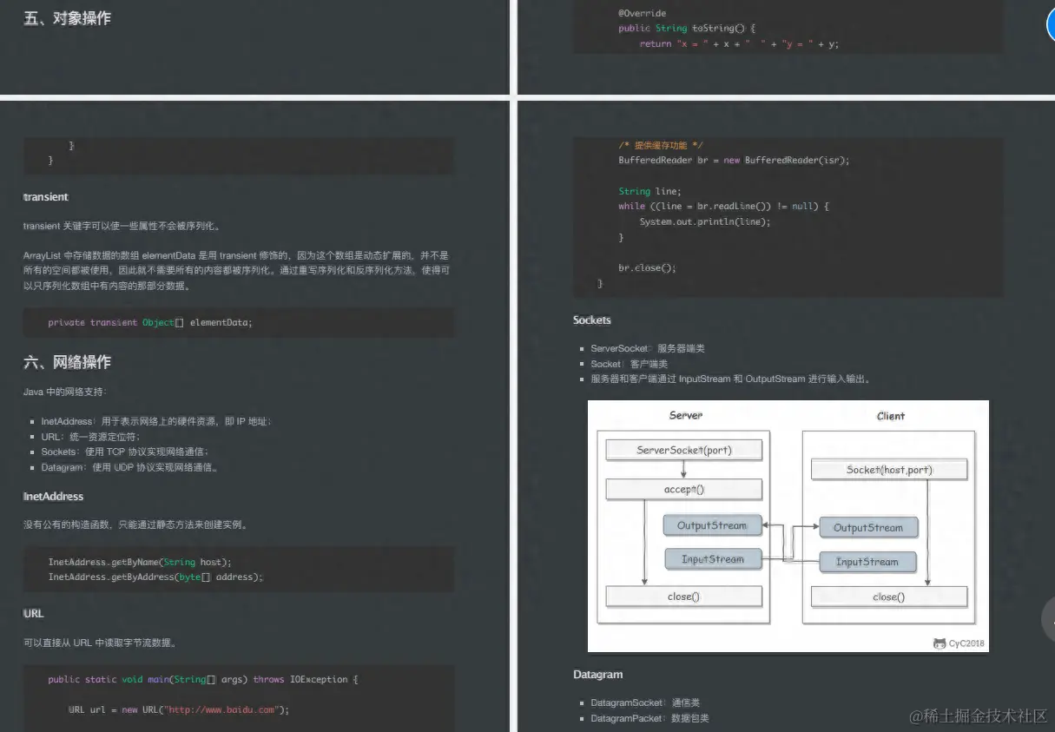The width and height of the screenshot is (1055, 732).
Task: Click the "@Override" annotation line
Action: [x=643, y=13]
